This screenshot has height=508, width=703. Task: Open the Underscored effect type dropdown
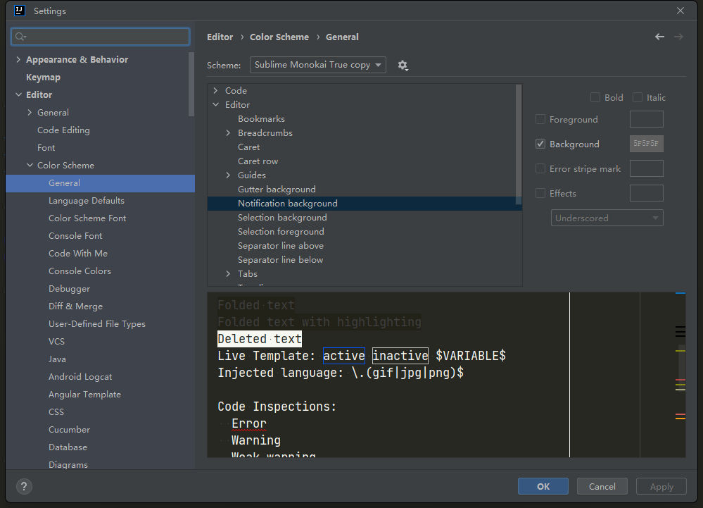click(x=607, y=218)
